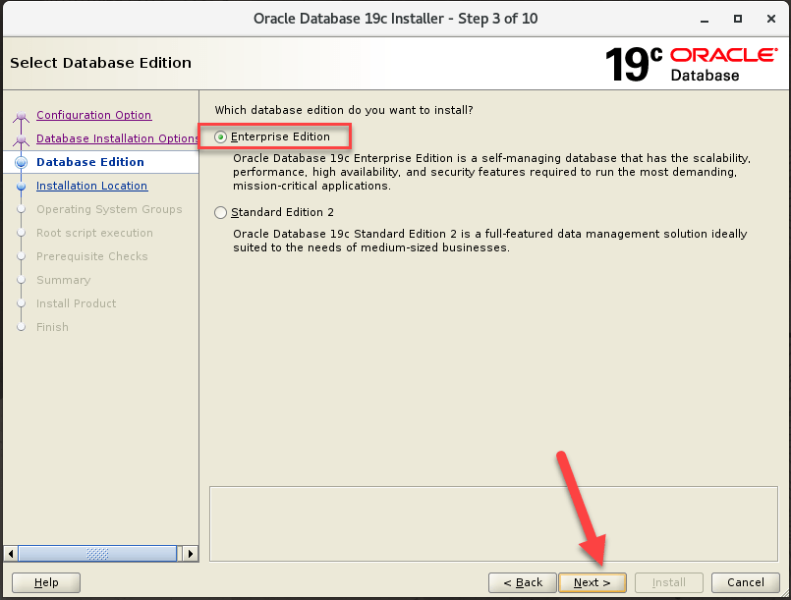Viewport: 791px width, 600px height.
Task: Click the Database Edition step bullet icon
Action: coord(22,162)
